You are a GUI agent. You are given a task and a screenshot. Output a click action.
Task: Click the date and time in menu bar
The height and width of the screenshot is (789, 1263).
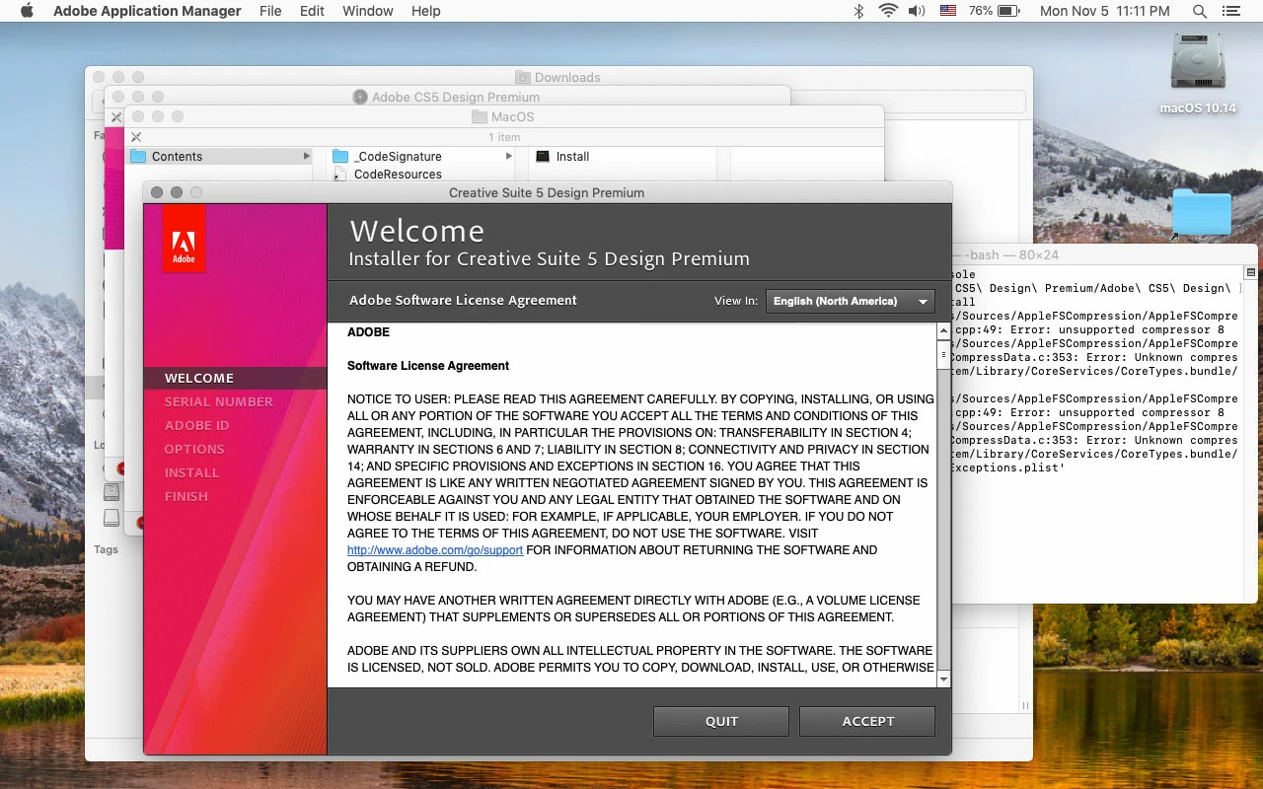(1105, 11)
